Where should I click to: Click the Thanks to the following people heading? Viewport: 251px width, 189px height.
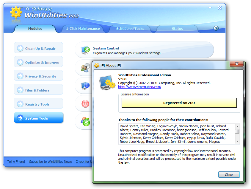coord(163,120)
